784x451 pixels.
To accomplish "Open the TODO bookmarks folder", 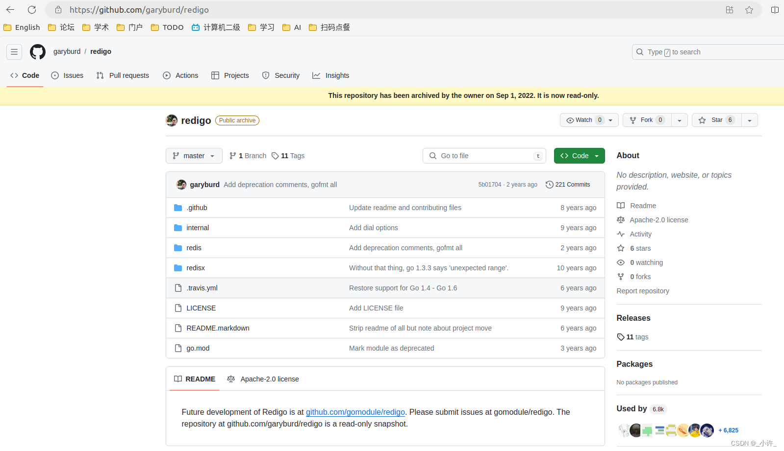I will point(167,27).
